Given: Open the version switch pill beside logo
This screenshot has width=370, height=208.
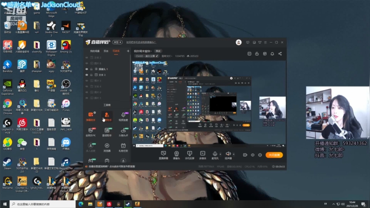Looking at the screenshot, I should [117, 42].
